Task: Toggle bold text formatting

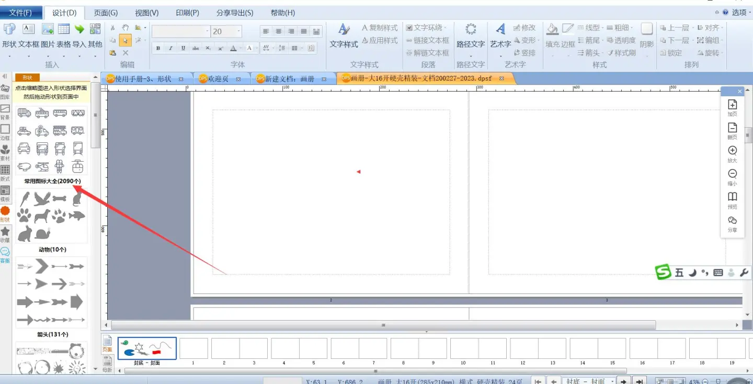Action: [158, 48]
